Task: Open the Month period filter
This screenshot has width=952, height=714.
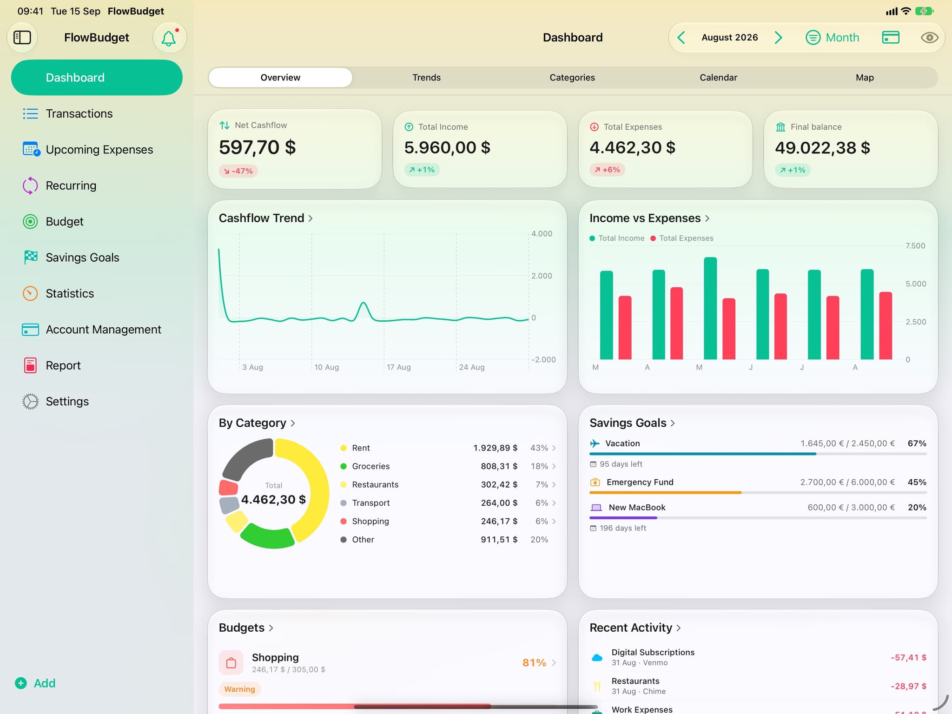Action: point(832,37)
